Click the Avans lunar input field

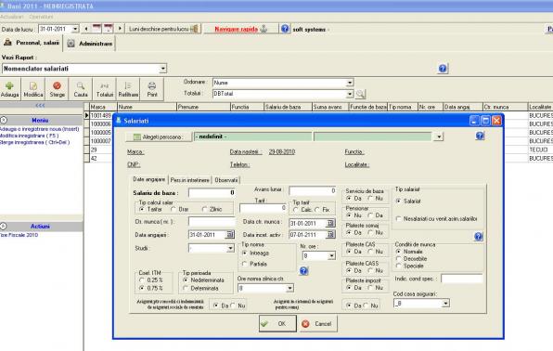click(x=313, y=190)
